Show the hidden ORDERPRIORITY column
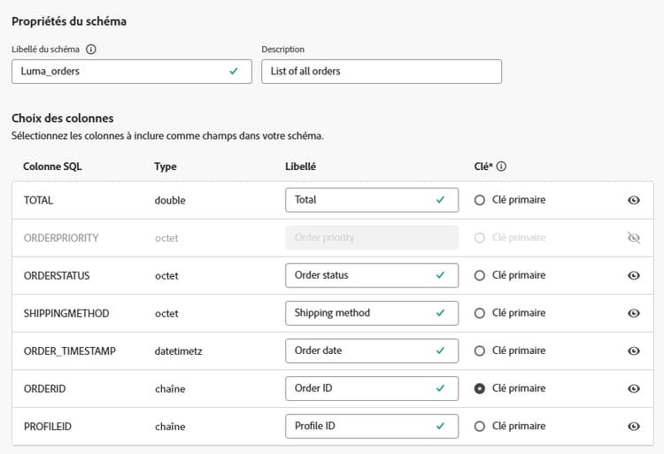 tap(633, 238)
